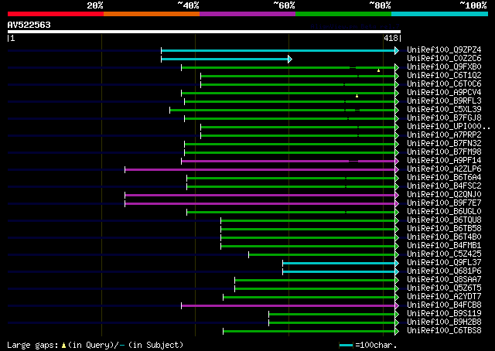Click the UniRef100_C5Z425 label
The height and width of the screenshot is (351, 495).
tap(444, 254)
